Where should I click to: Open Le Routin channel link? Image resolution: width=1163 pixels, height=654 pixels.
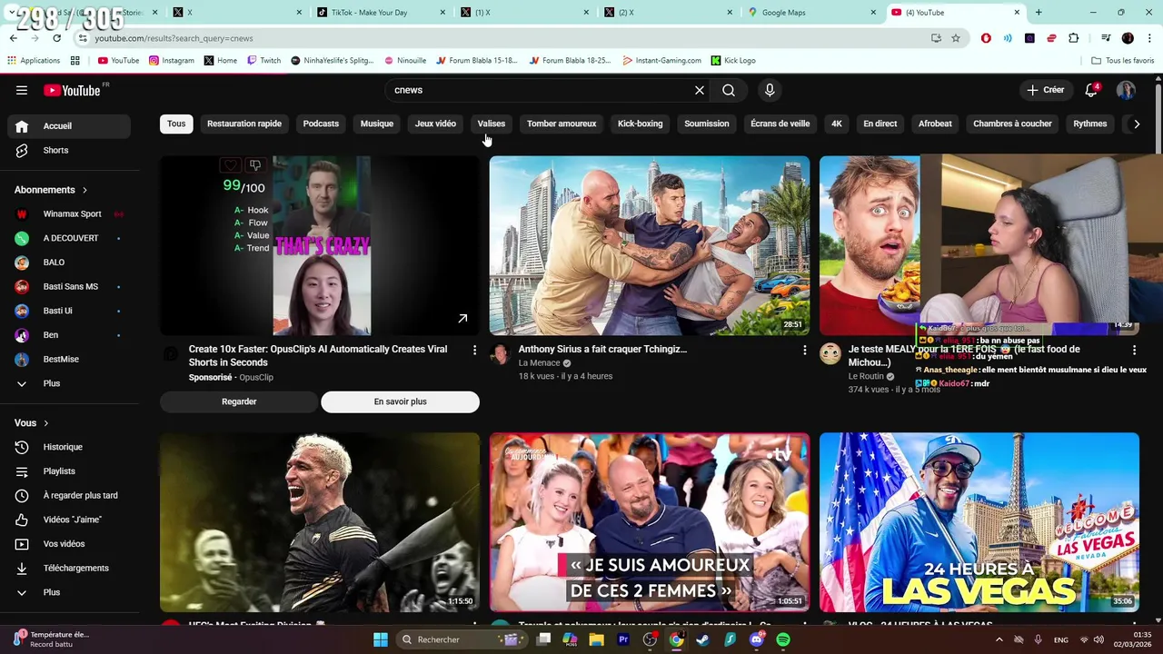[866, 377]
